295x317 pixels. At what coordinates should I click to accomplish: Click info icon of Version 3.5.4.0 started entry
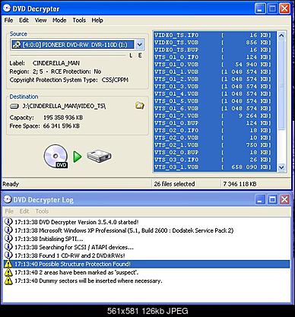click(8, 222)
